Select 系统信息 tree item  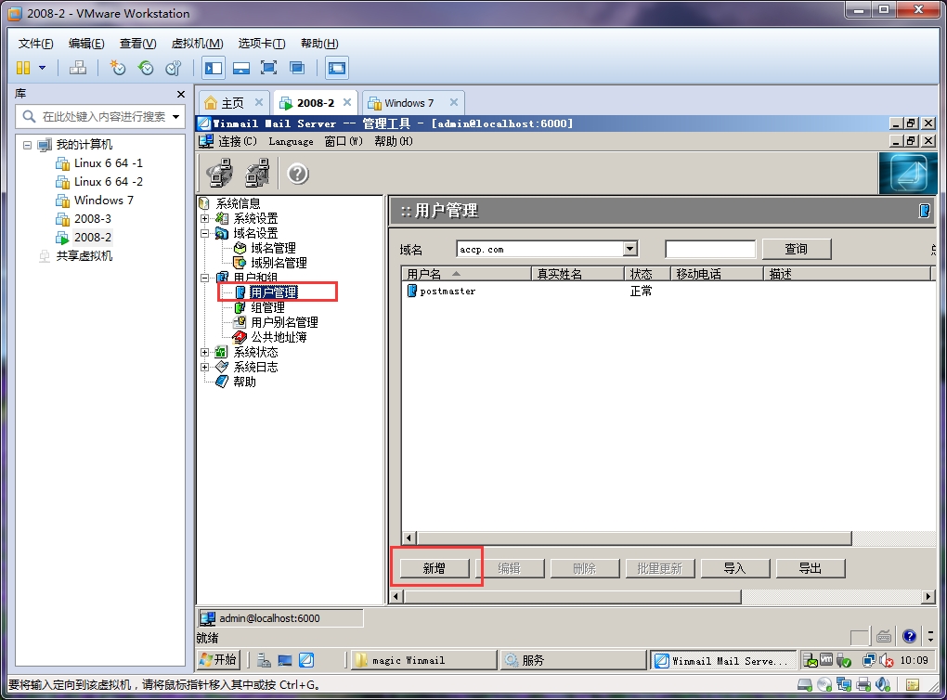238,203
